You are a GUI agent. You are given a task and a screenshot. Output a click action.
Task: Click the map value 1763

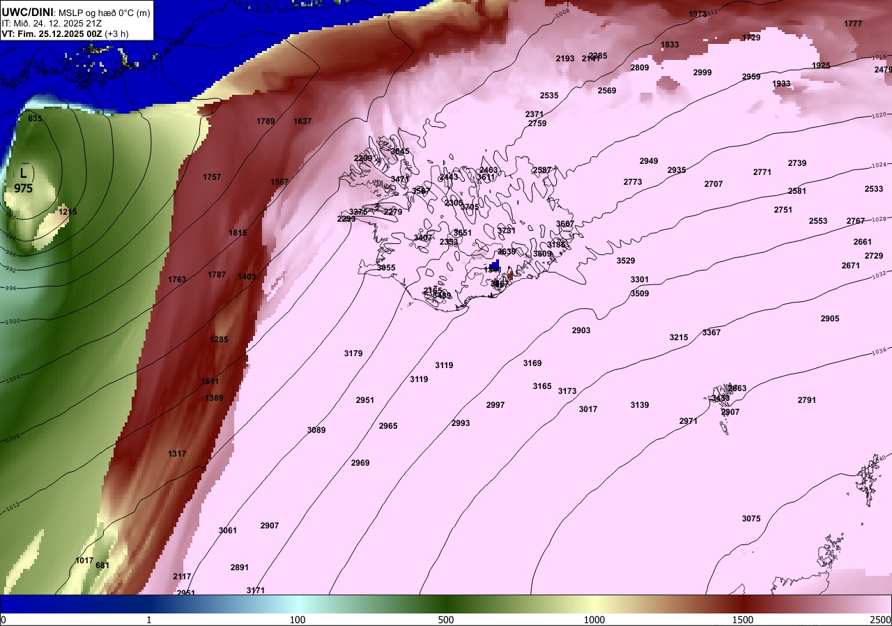point(177,280)
